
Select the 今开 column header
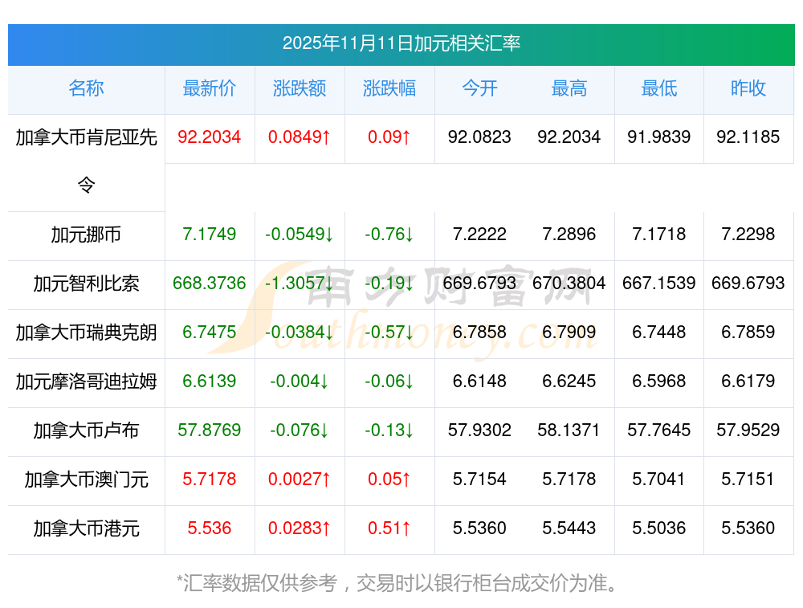(479, 88)
